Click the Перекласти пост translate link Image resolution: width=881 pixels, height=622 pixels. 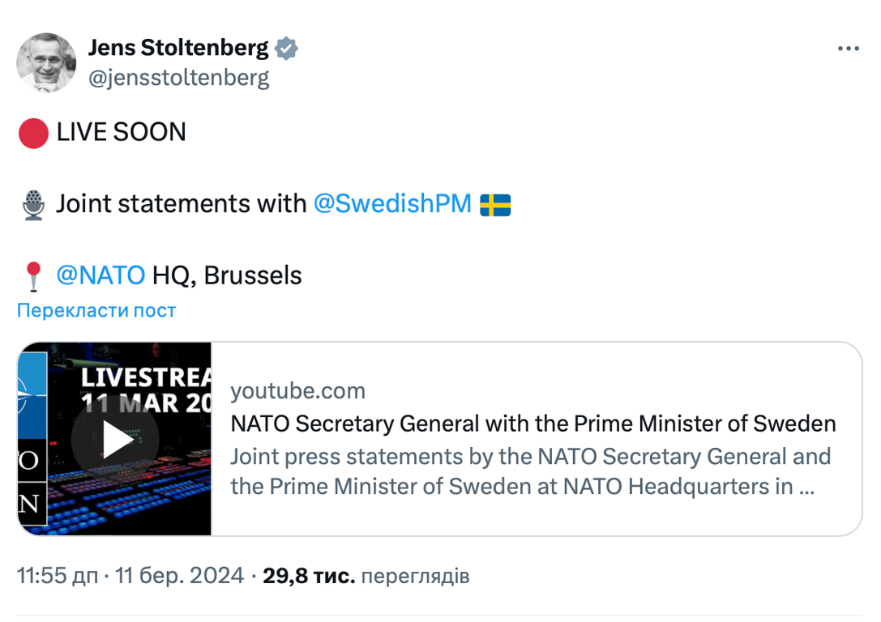(x=96, y=310)
